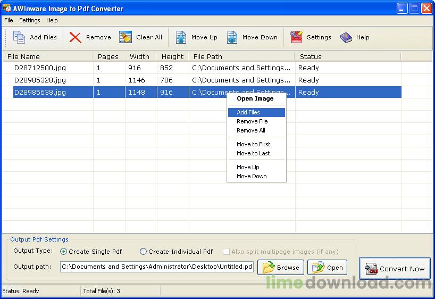
Task: Click the File Path column header
Action: click(x=241, y=56)
